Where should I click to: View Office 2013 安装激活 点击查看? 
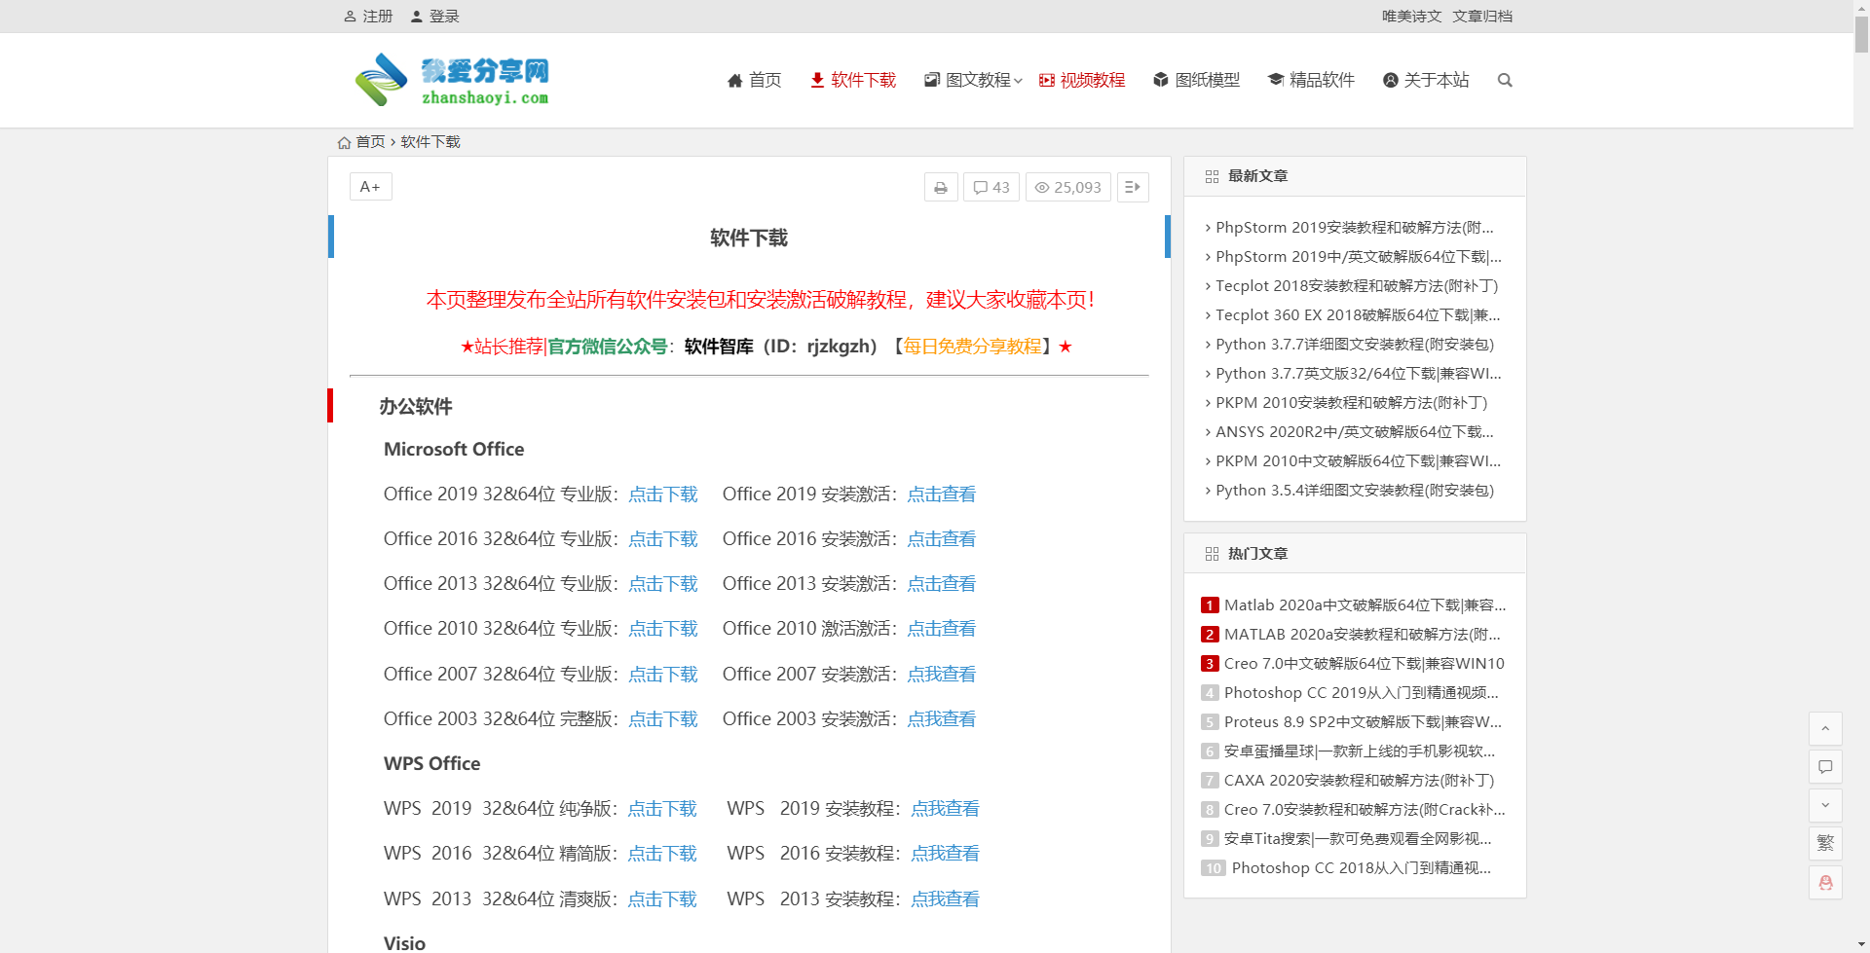(942, 584)
